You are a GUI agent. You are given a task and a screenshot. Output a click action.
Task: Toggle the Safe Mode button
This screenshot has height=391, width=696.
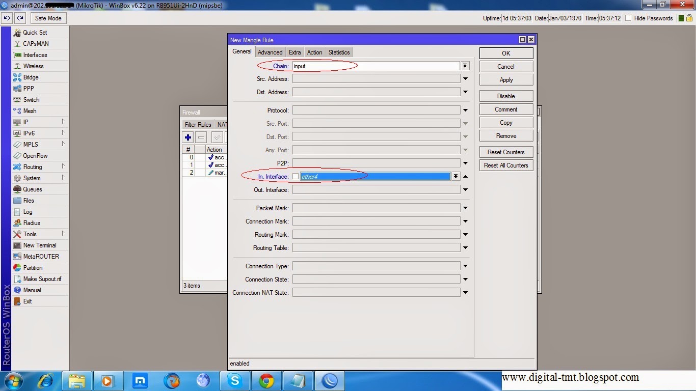coord(48,18)
